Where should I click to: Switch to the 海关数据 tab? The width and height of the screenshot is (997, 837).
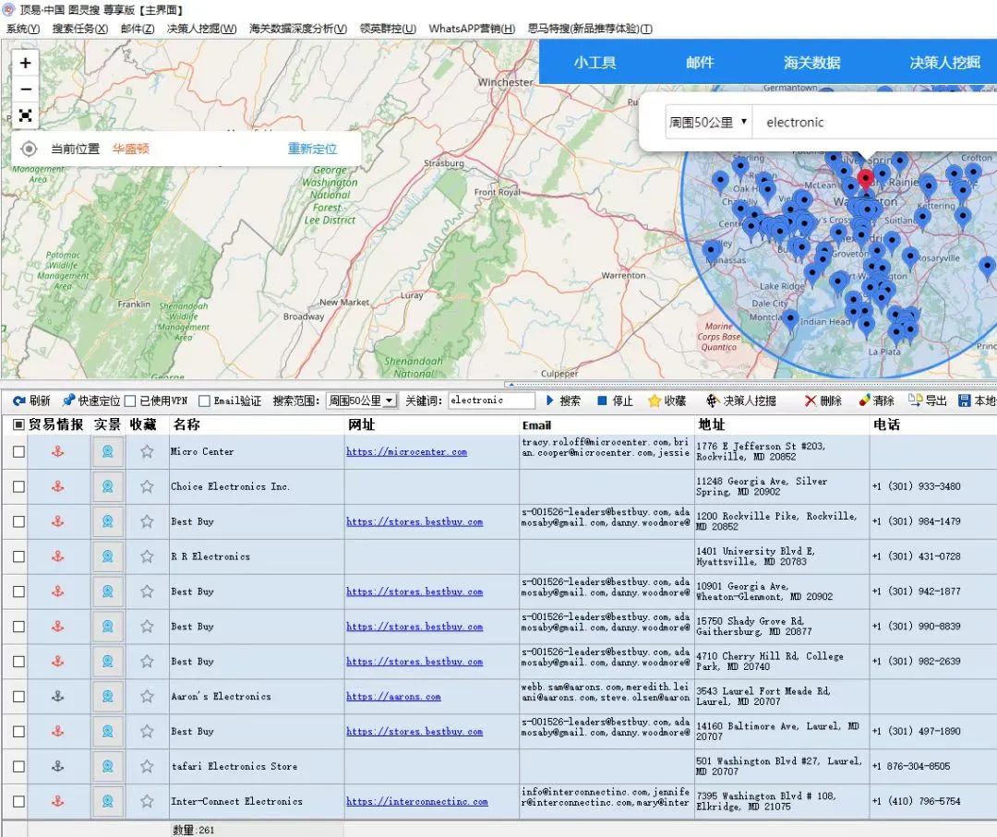pos(812,62)
